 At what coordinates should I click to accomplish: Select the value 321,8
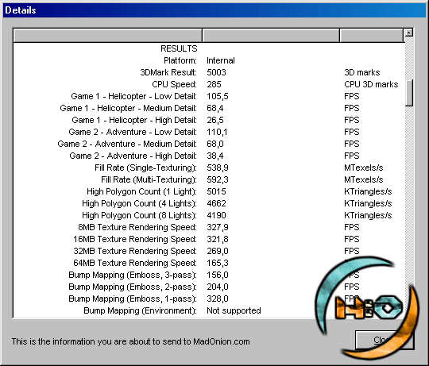[218, 239]
